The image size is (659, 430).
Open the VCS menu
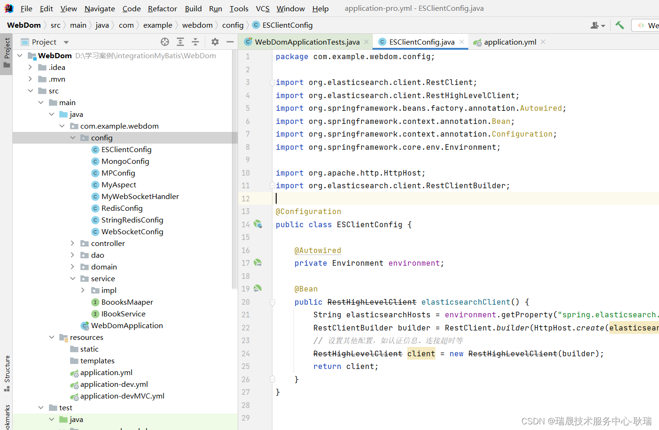(x=263, y=8)
